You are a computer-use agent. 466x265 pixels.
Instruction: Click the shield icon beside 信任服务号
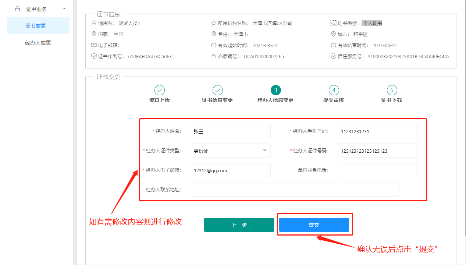tap(334, 56)
